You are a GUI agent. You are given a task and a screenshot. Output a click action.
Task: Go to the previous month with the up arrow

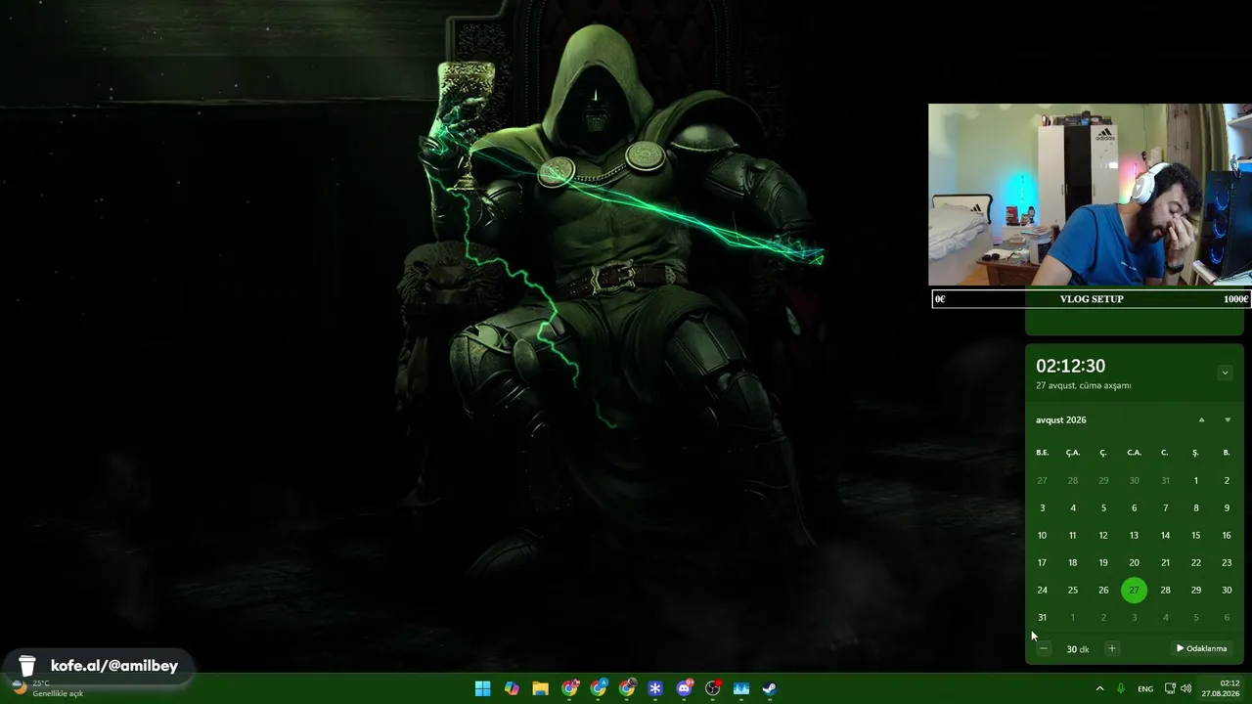pos(1201,420)
